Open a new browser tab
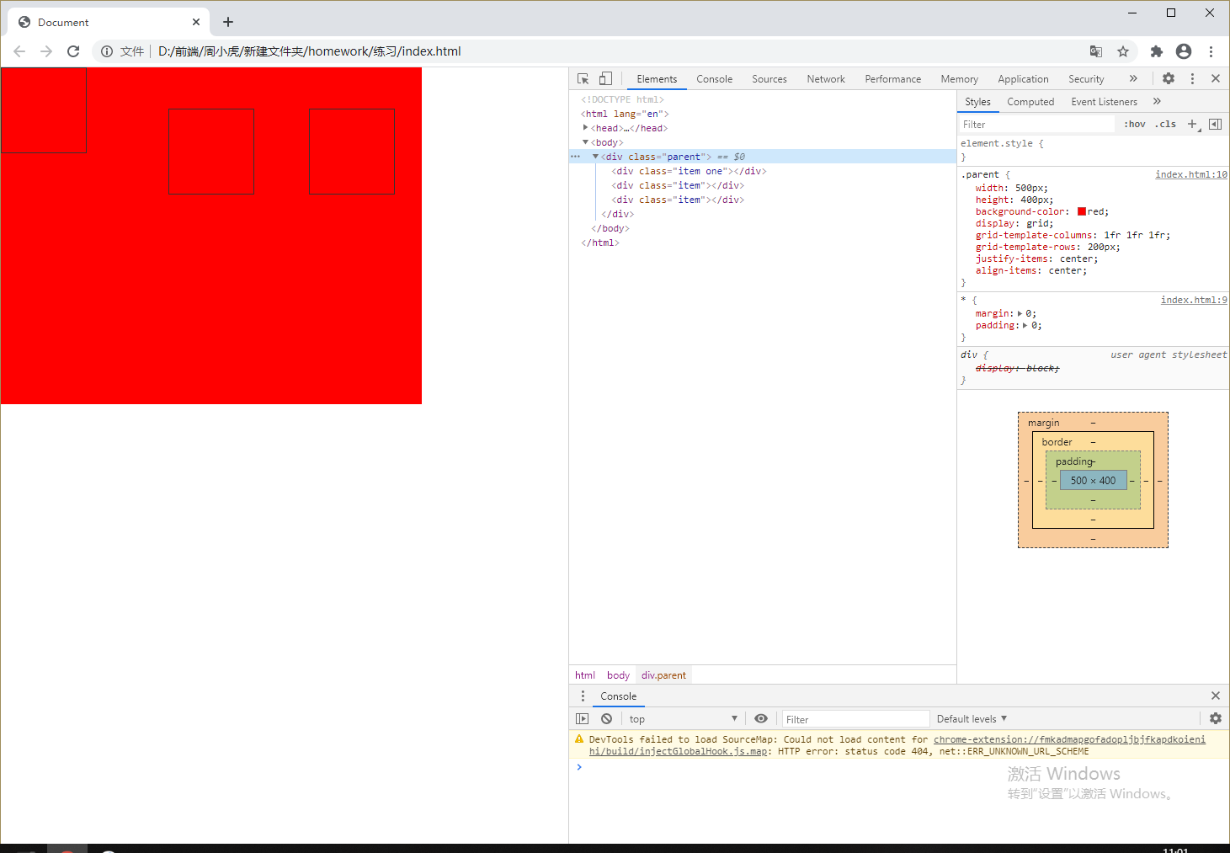The height and width of the screenshot is (853, 1230). [x=228, y=22]
